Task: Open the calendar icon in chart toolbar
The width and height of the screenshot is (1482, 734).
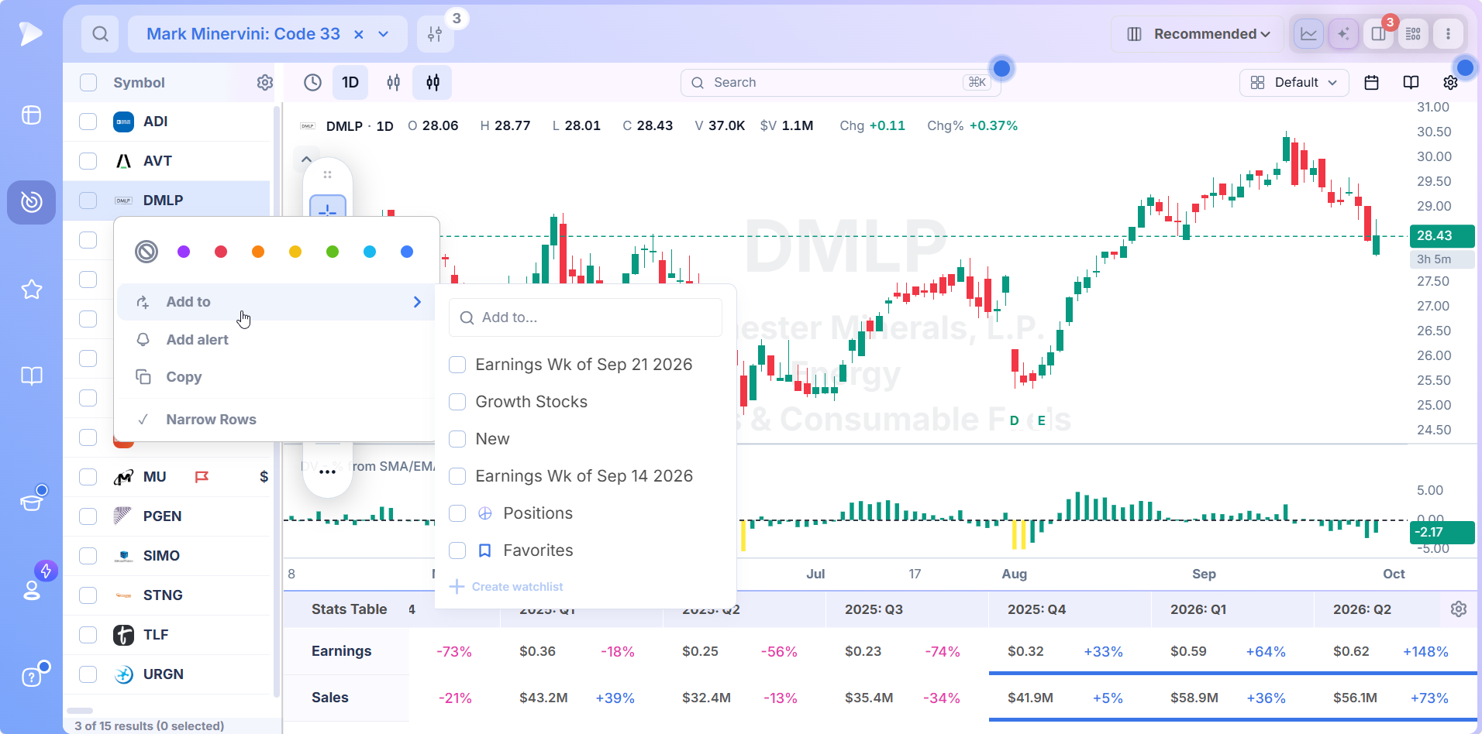Action: coord(1371,83)
